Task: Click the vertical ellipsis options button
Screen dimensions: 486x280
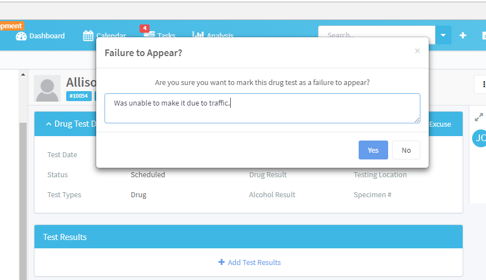Action: pyautogui.click(x=482, y=84)
